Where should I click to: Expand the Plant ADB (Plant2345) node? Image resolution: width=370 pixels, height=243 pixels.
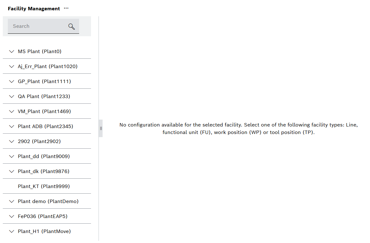point(12,126)
